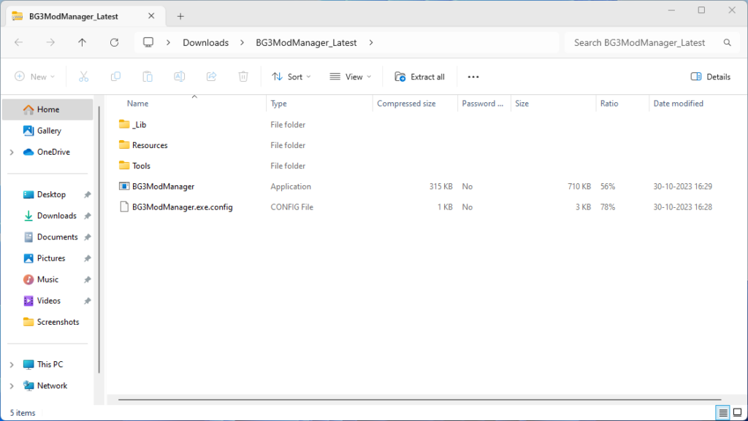The image size is (748, 421).
Task: Open the Sort dropdown menu
Action: pos(291,77)
